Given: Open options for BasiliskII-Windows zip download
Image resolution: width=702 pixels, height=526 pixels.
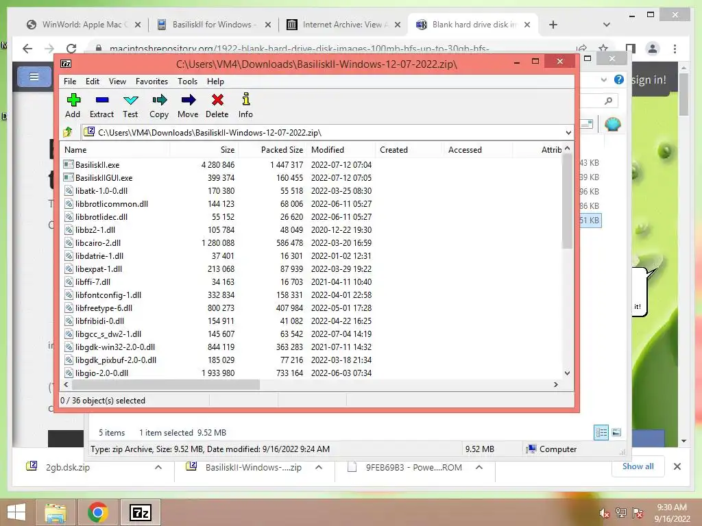Looking at the screenshot, I should pyautogui.click(x=319, y=467).
